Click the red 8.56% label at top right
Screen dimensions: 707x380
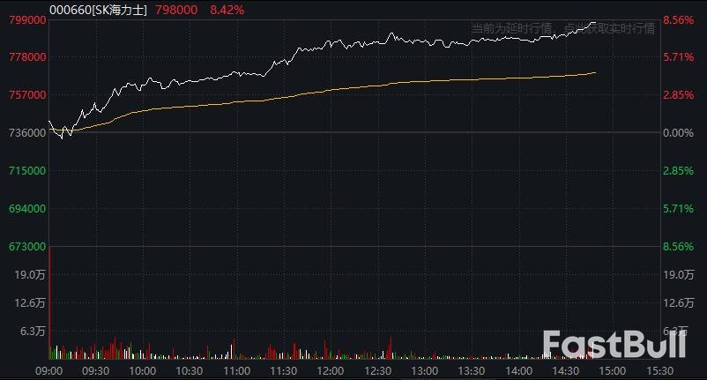pyautogui.click(x=681, y=19)
